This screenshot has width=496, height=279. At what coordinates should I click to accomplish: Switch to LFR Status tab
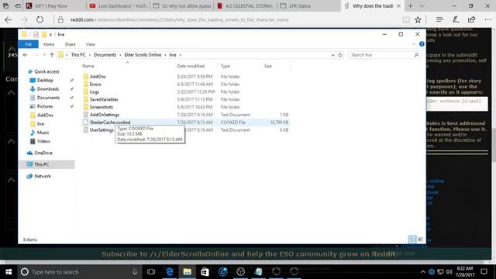(x=308, y=6)
